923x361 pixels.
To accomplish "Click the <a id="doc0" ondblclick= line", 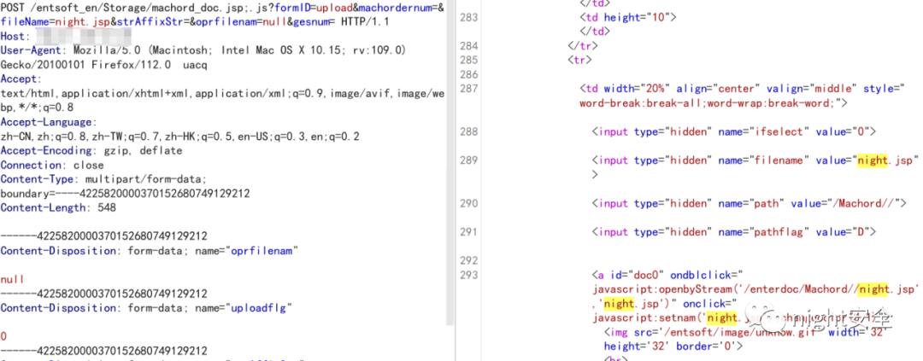I will (668, 275).
